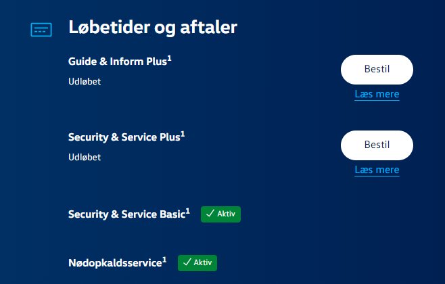Select the Guide & Inform Plus title
445x284 pixels.
[118, 62]
